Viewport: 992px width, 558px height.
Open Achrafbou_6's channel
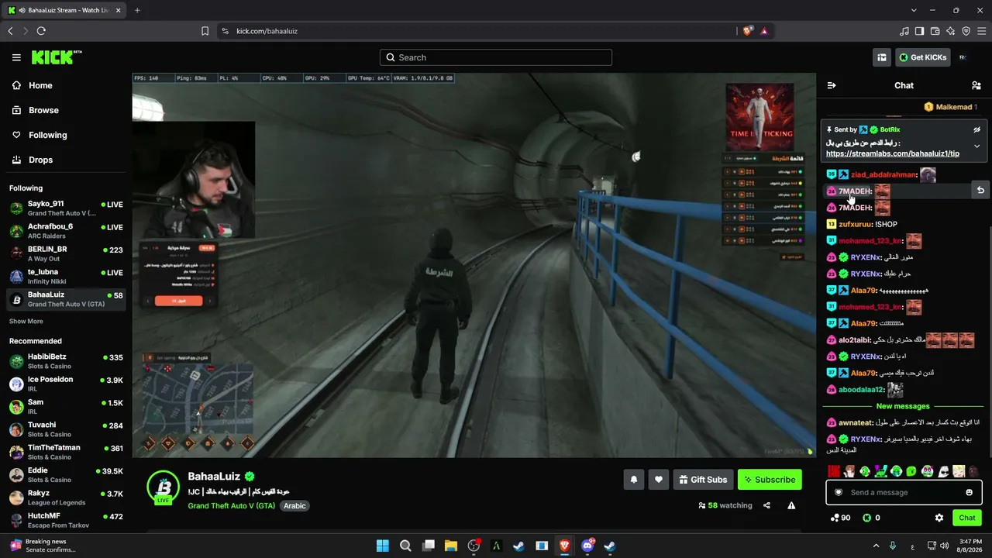(66, 231)
